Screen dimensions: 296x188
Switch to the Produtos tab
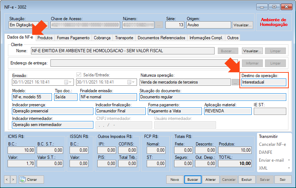point(45,38)
